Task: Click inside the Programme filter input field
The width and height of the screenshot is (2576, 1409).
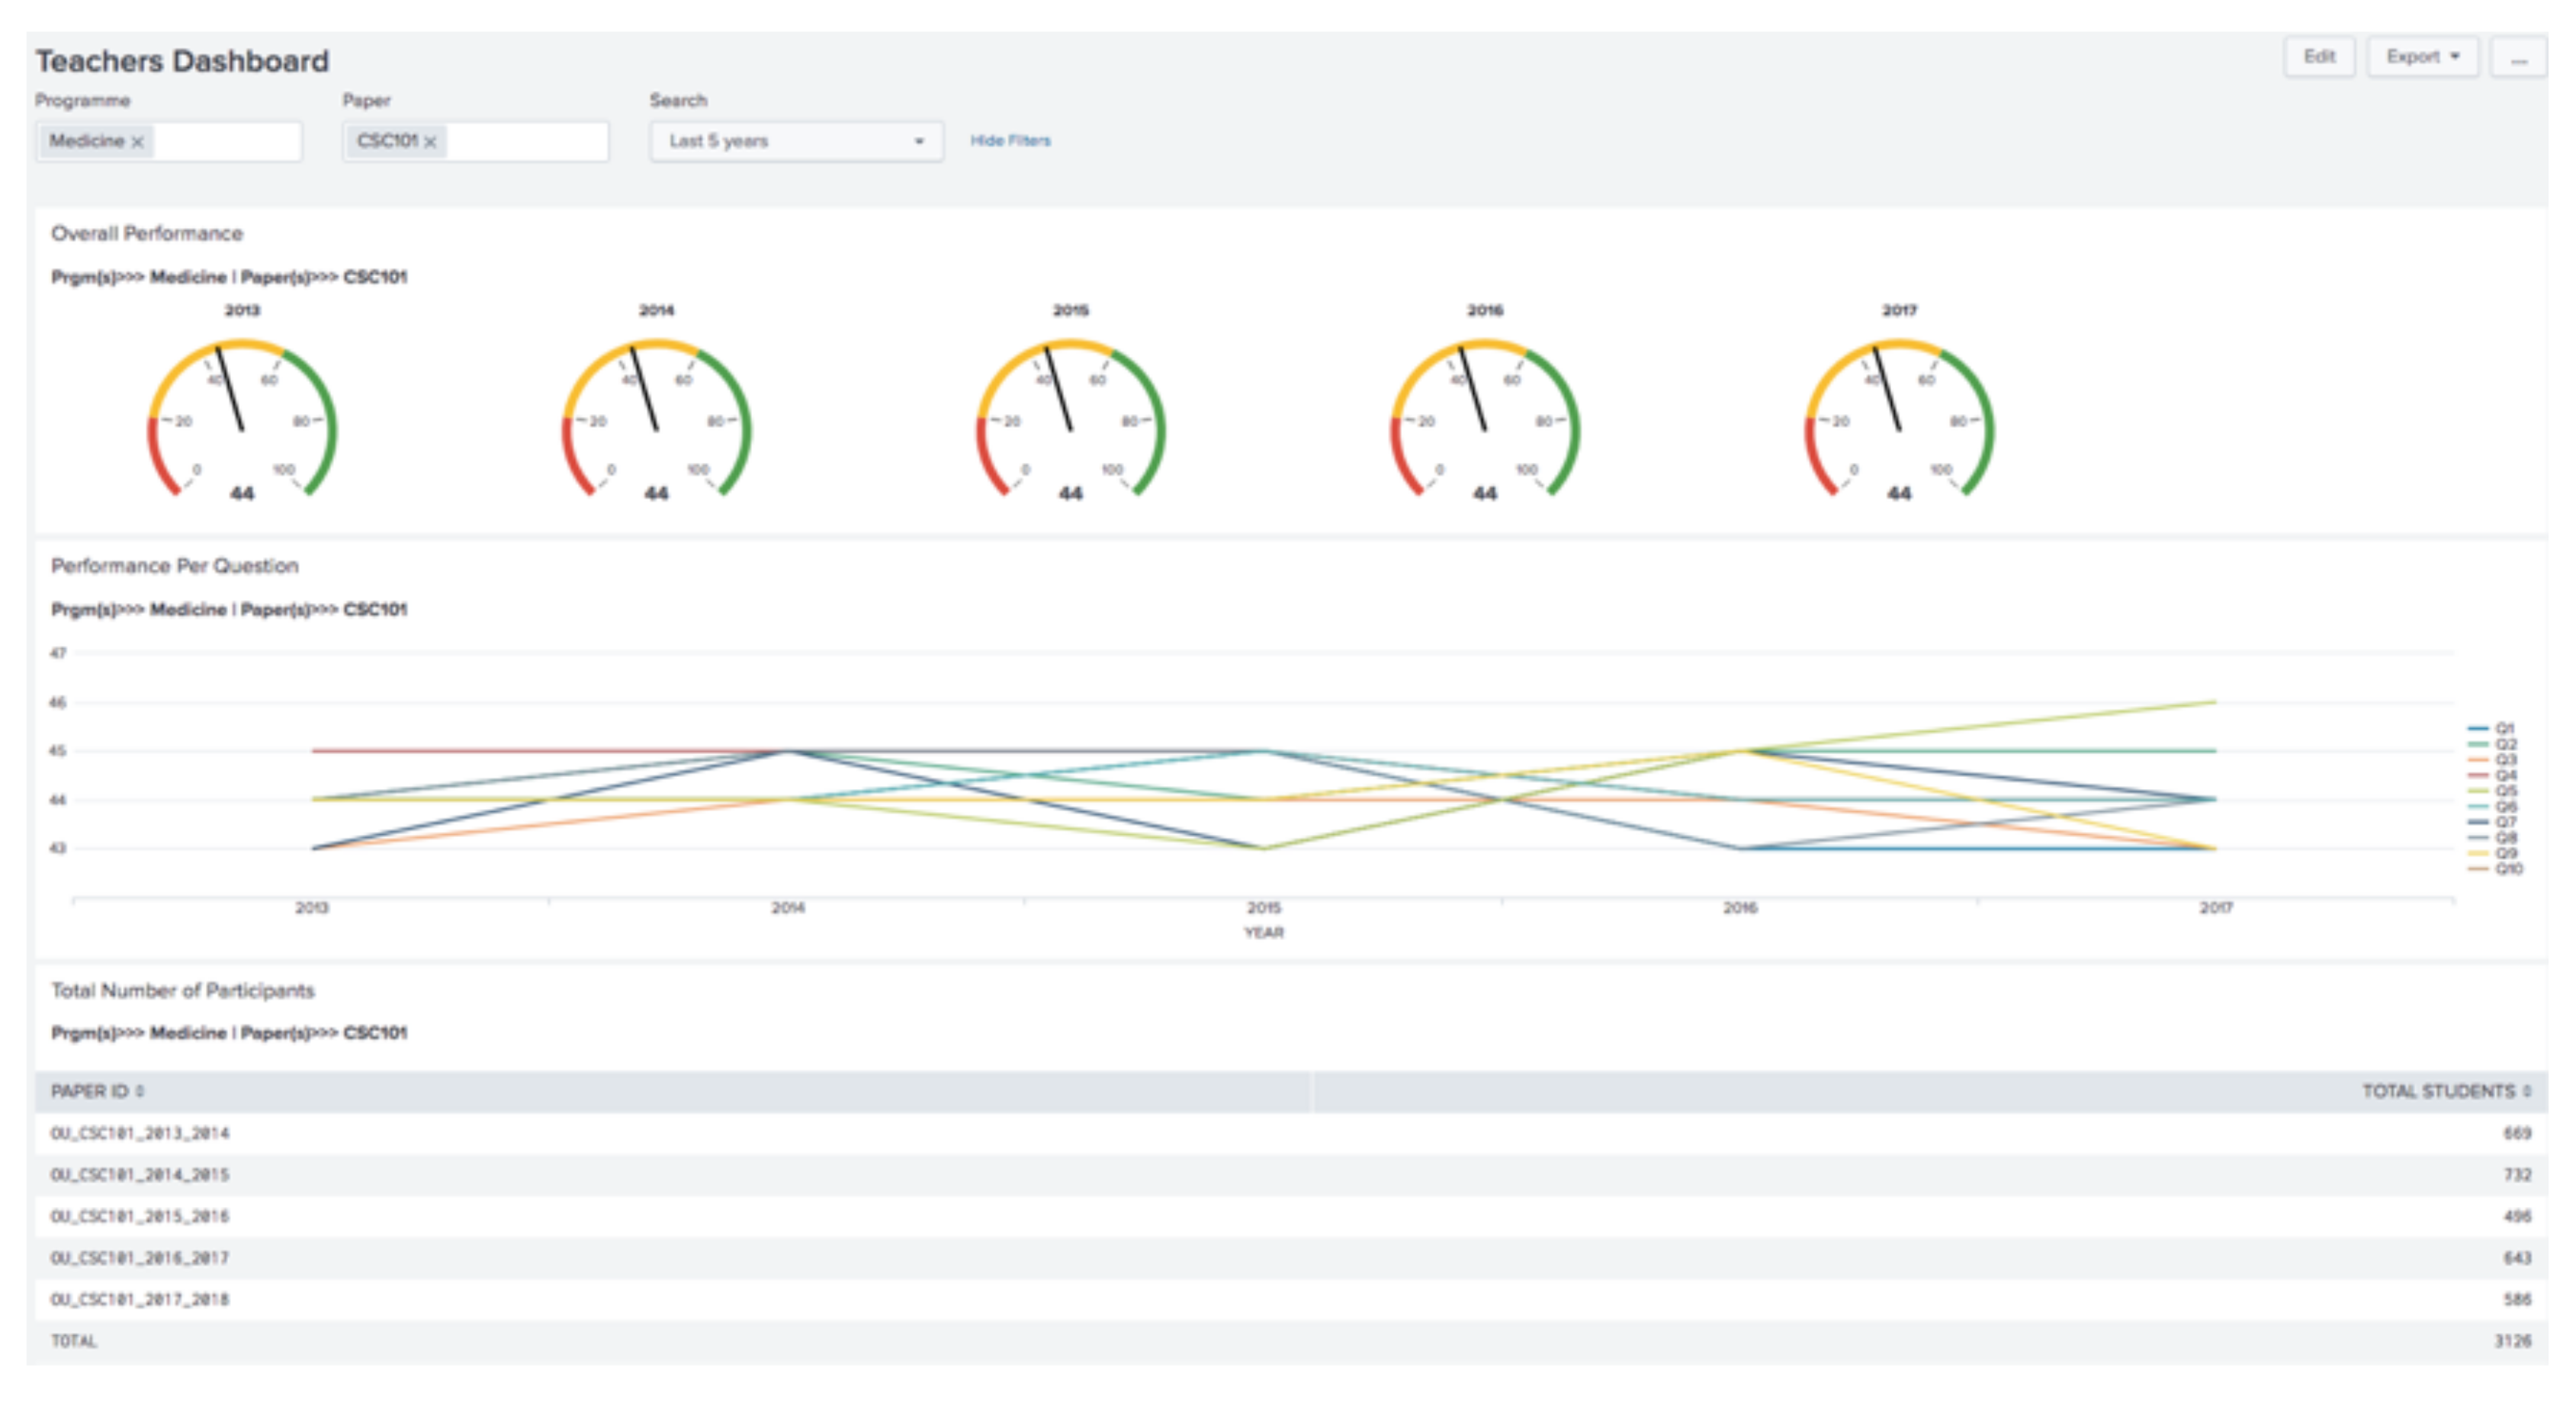Action: (x=228, y=142)
